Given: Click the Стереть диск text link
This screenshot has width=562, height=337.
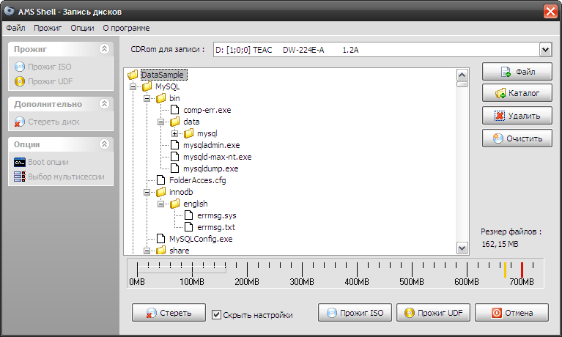Looking at the screenshot, I should 53,122.
